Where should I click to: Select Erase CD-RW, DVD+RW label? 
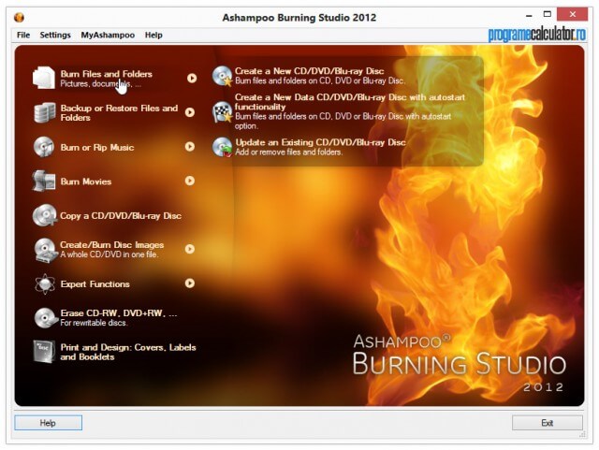click(x=119, y=313)
